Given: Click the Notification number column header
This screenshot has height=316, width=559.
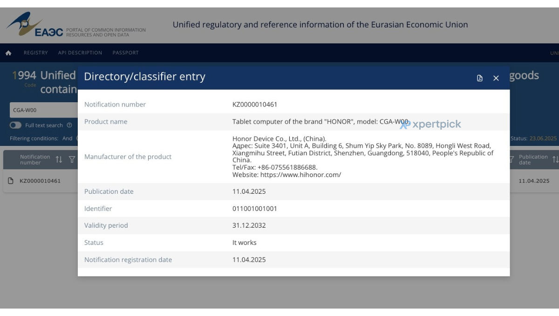Looking at the screenshot, I should click(35, 159).
